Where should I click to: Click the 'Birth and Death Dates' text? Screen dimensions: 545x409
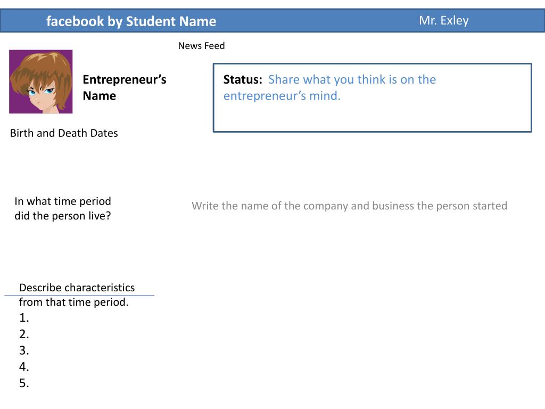(64, 133)
